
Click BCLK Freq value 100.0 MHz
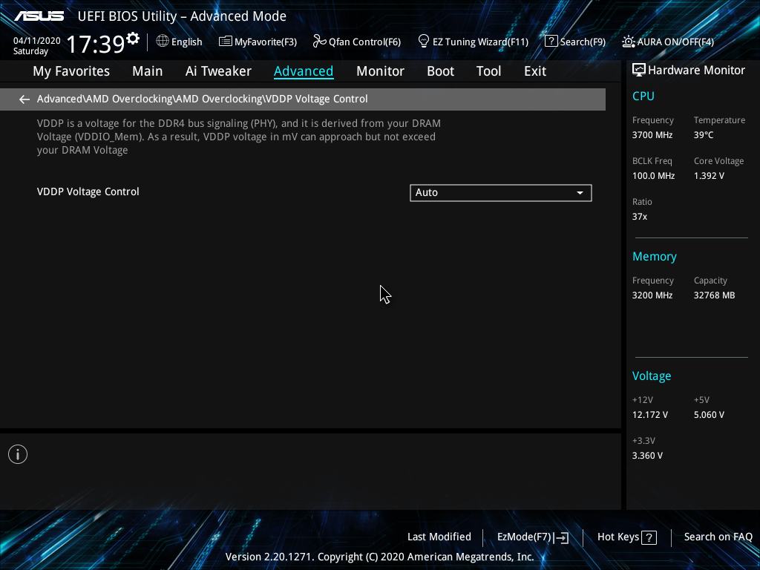pos(653,176)
